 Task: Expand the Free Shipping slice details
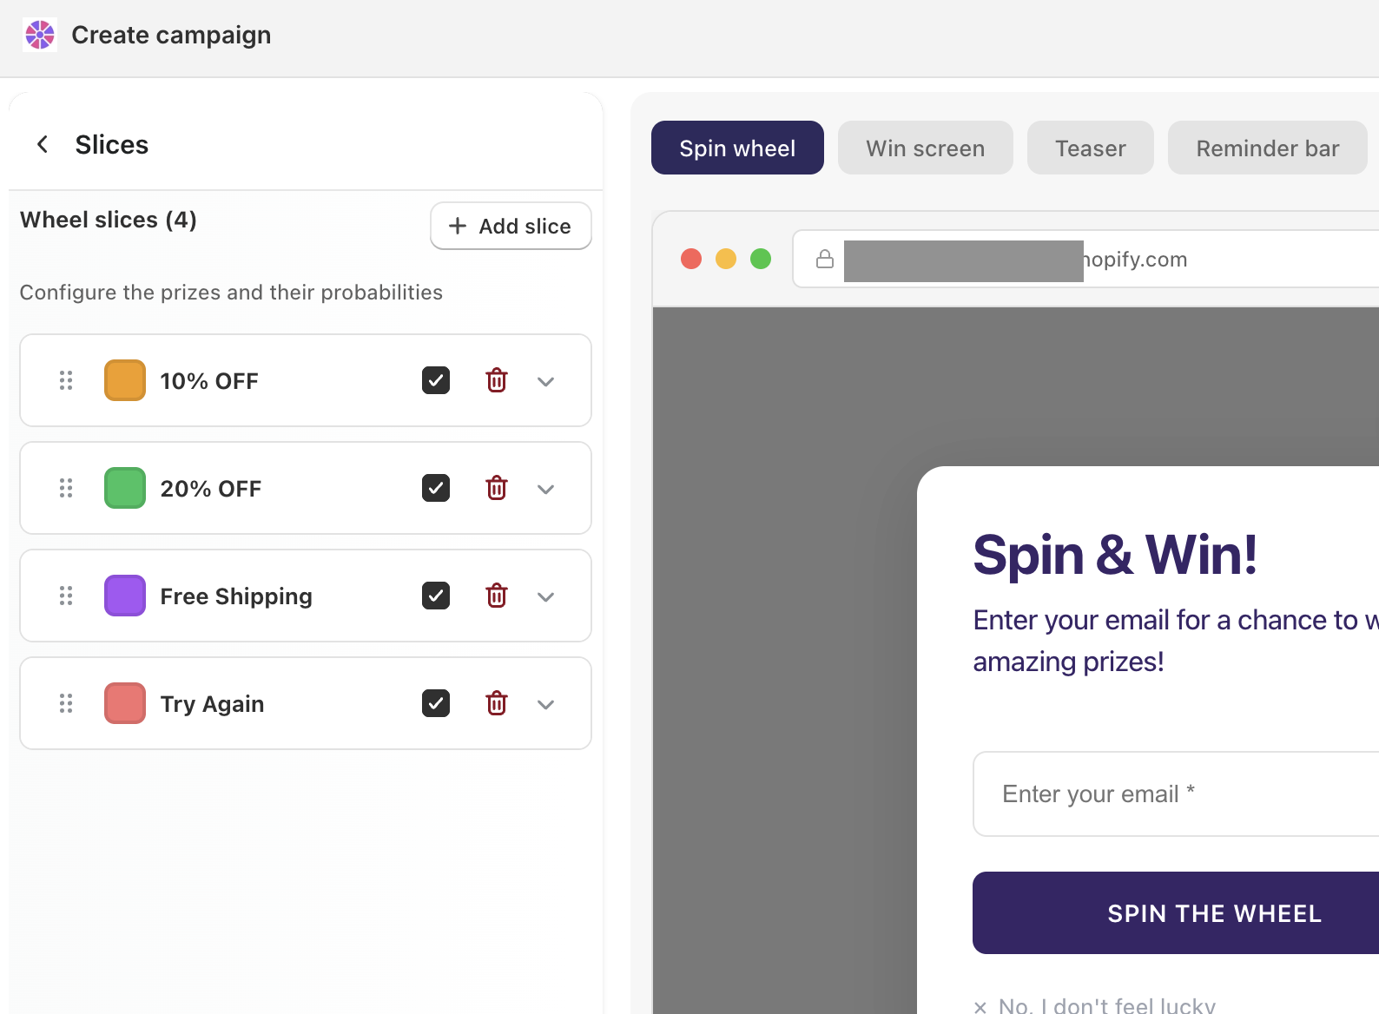tap(545, 596)
